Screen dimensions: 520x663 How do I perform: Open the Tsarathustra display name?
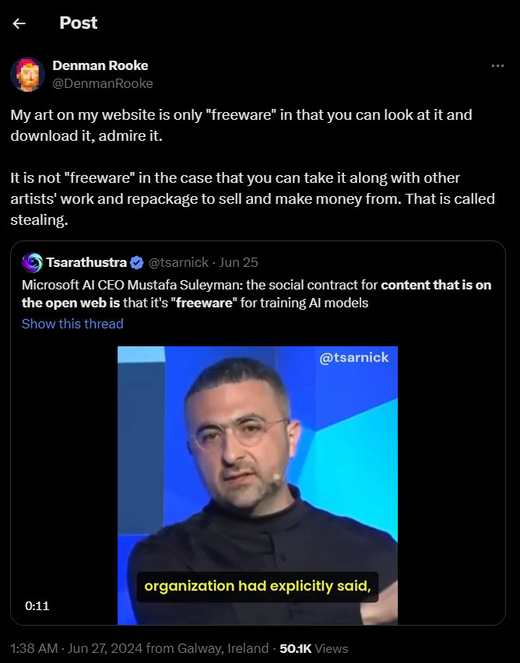(x=86, y=262)
